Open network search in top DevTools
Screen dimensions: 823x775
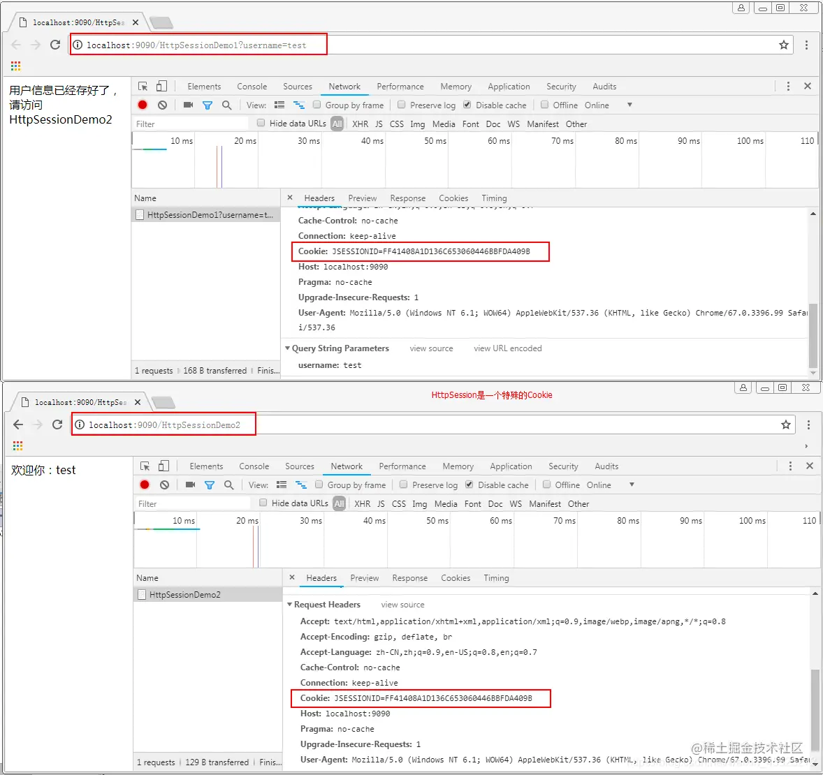pyautogui.click(x=227, y=105)
